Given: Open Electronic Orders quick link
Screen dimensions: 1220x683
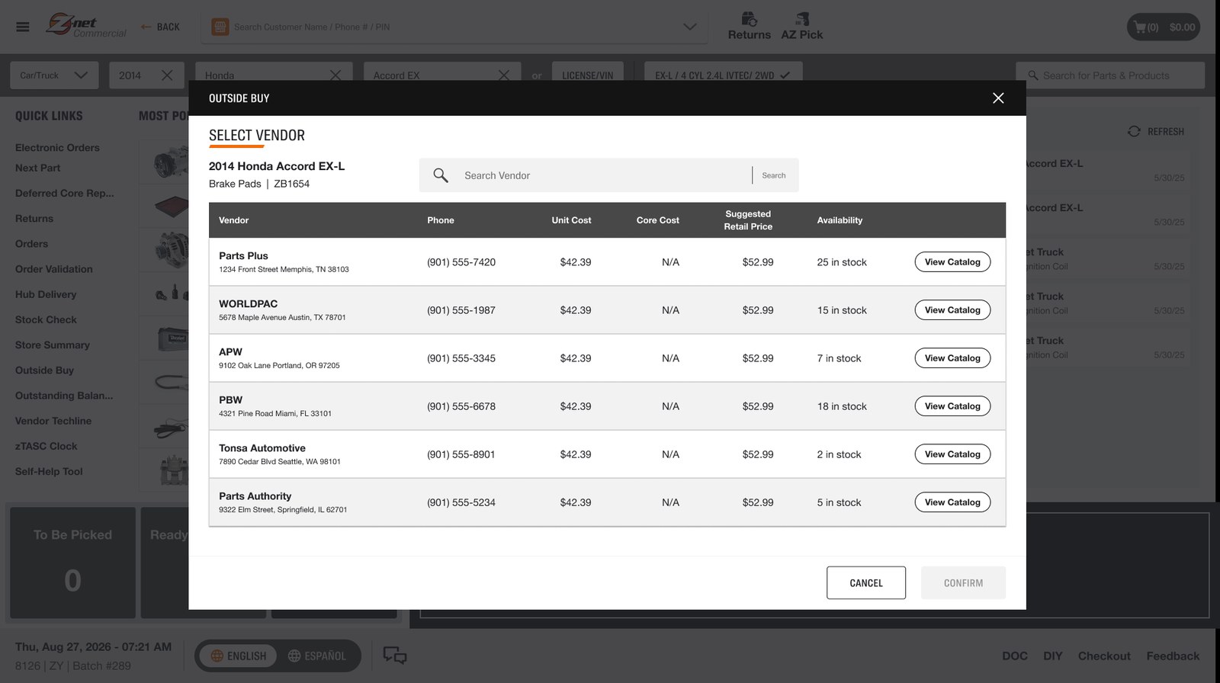Looking at the screenshot, I should pyautogui.click(x=57, y=148).
